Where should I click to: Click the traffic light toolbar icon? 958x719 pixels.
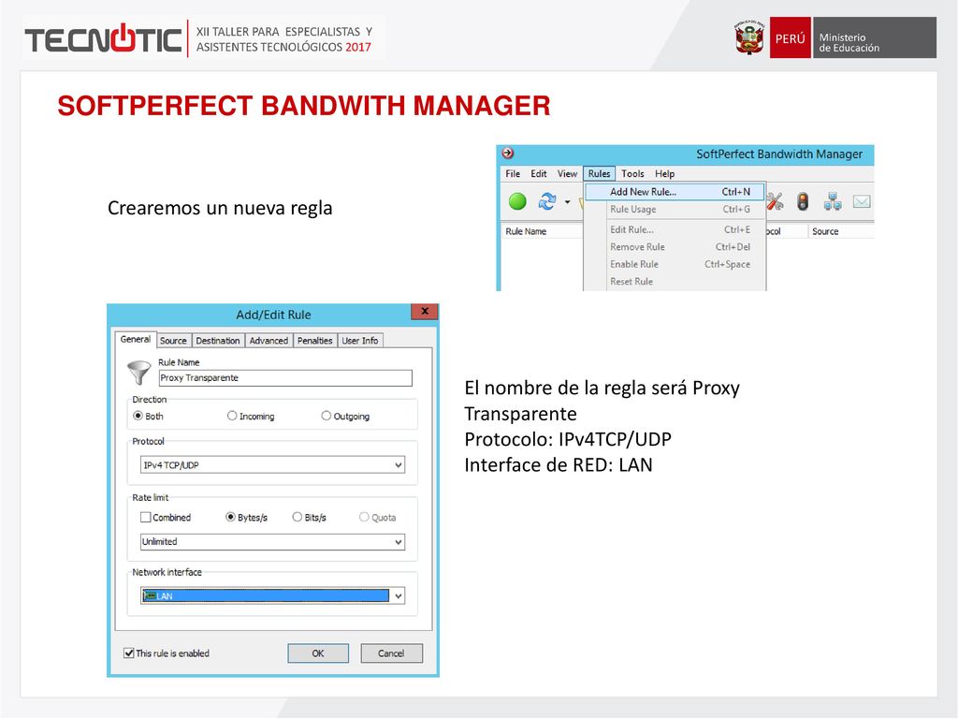(x=803, y=201)
